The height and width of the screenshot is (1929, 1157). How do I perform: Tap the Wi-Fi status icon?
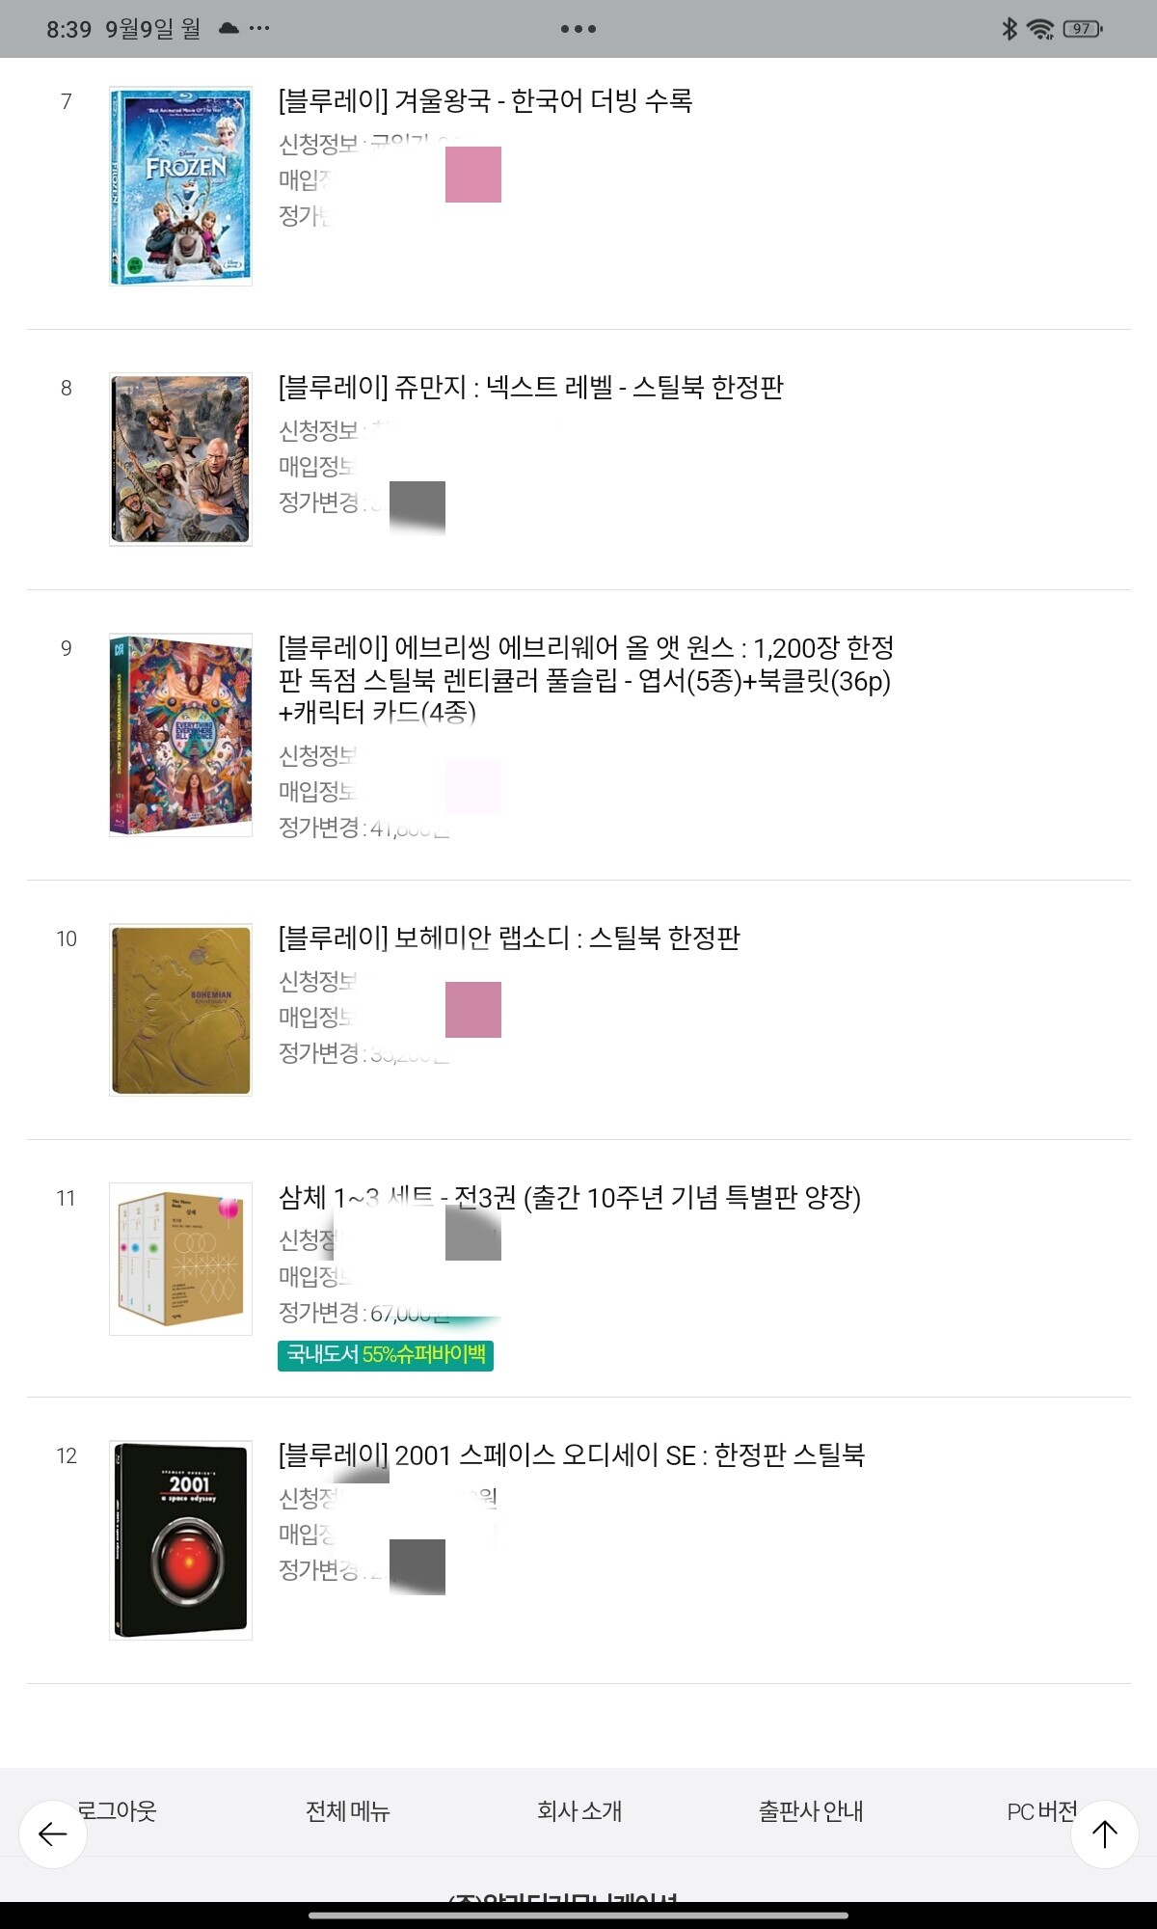coord(1040,29)
